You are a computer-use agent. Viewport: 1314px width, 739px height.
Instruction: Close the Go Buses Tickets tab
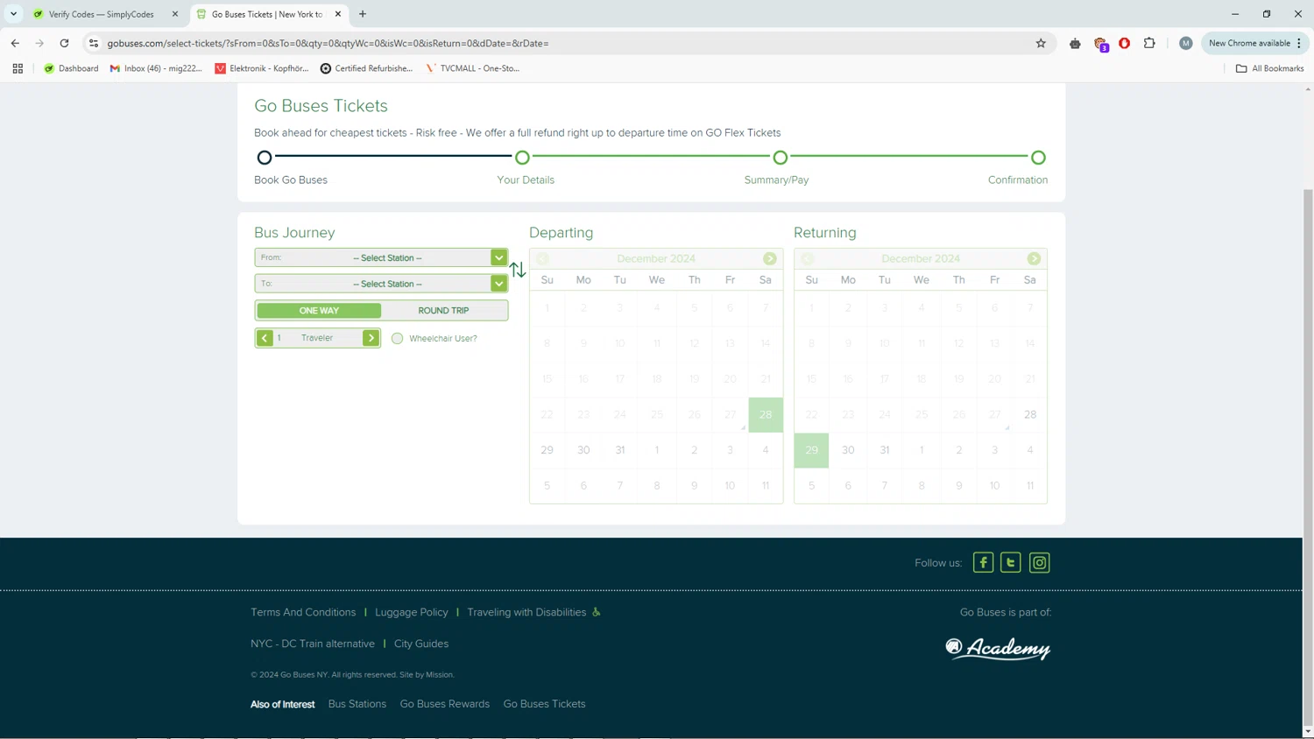[x=338, y=14]
